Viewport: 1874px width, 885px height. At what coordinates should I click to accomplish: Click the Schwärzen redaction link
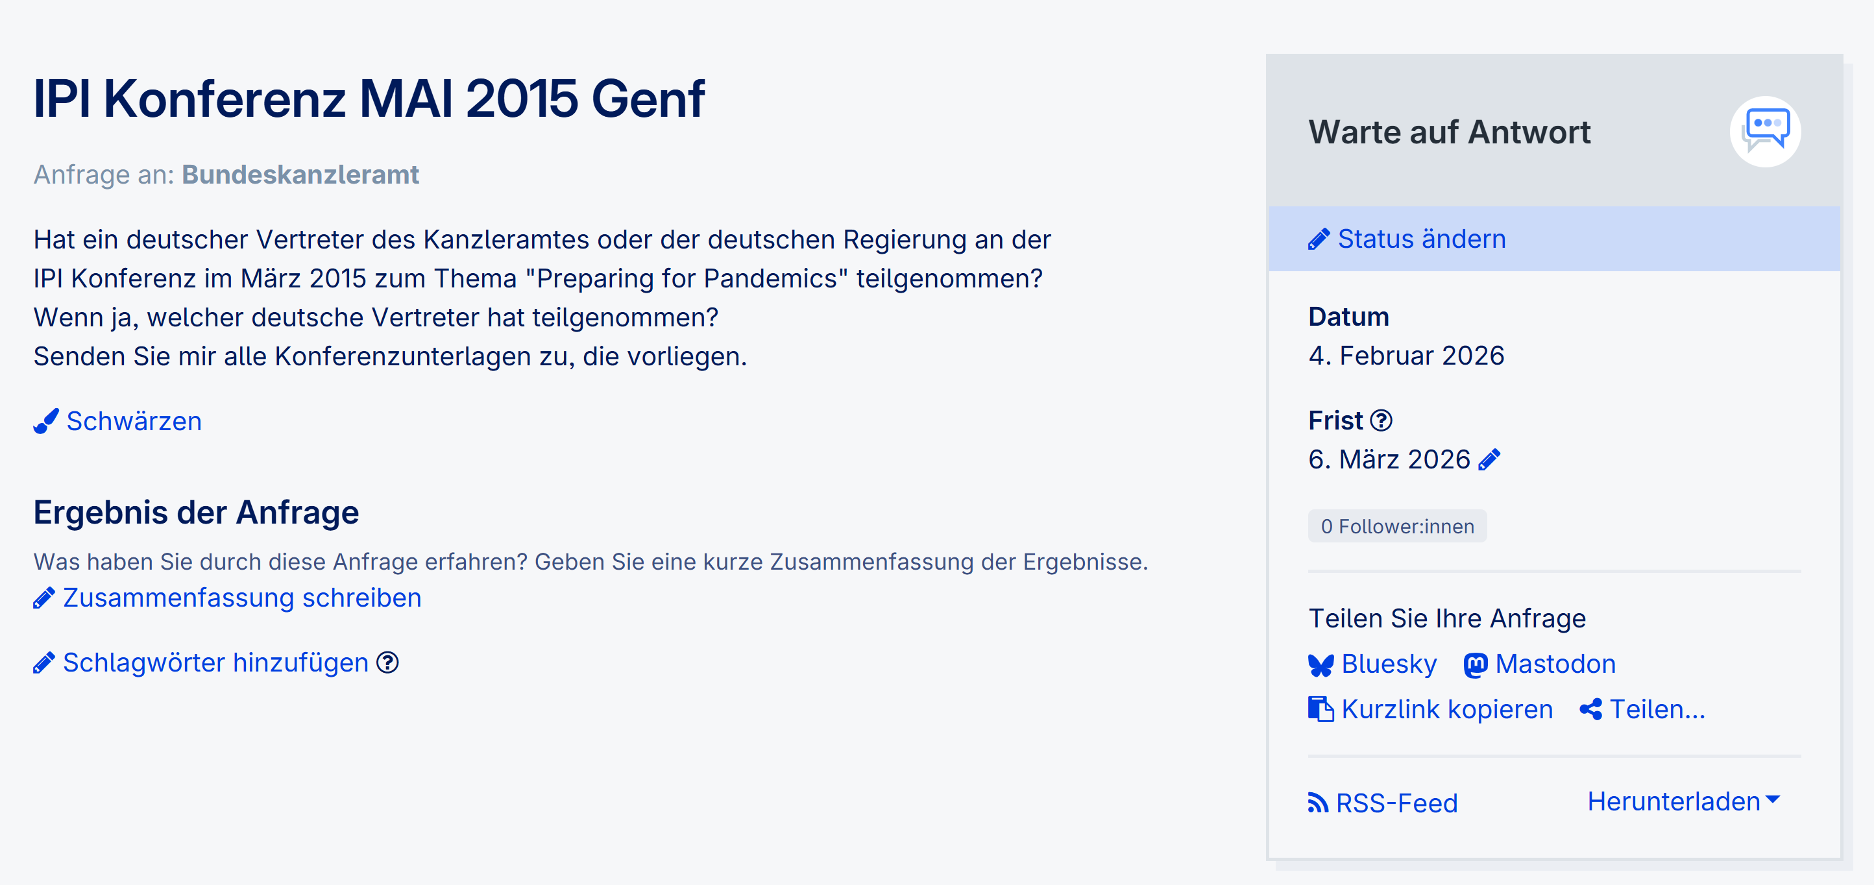tap(134, 421)
